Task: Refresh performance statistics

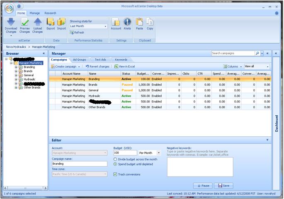Action: tap(77, 32)
